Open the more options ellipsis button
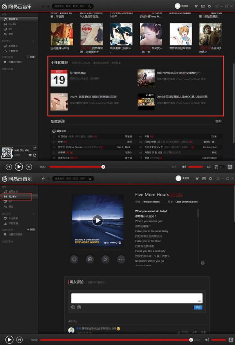 pos(121,259)
